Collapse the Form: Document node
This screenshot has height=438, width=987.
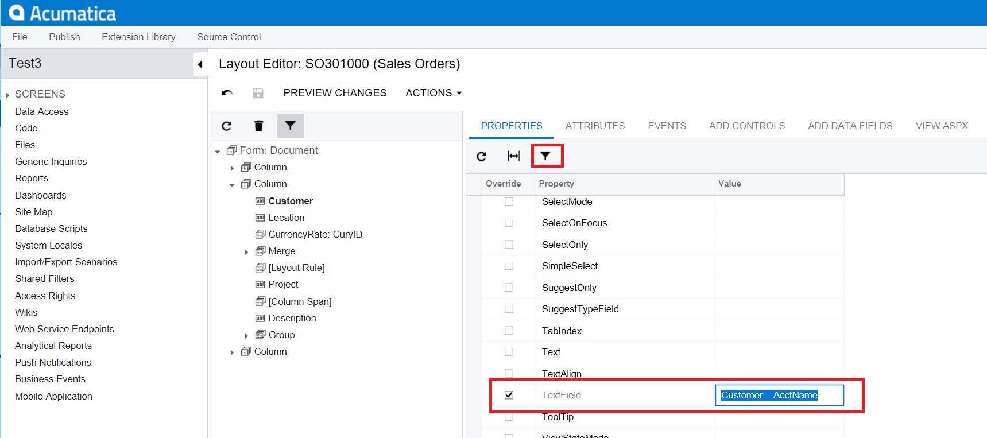(218, 152)
